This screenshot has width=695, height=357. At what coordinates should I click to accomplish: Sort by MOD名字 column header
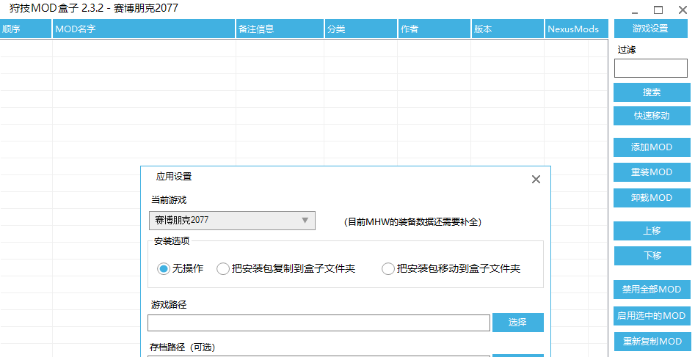[x=144, y=29]
